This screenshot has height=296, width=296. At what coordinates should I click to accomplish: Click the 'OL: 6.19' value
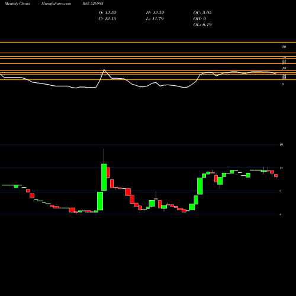tap(202, 25)
